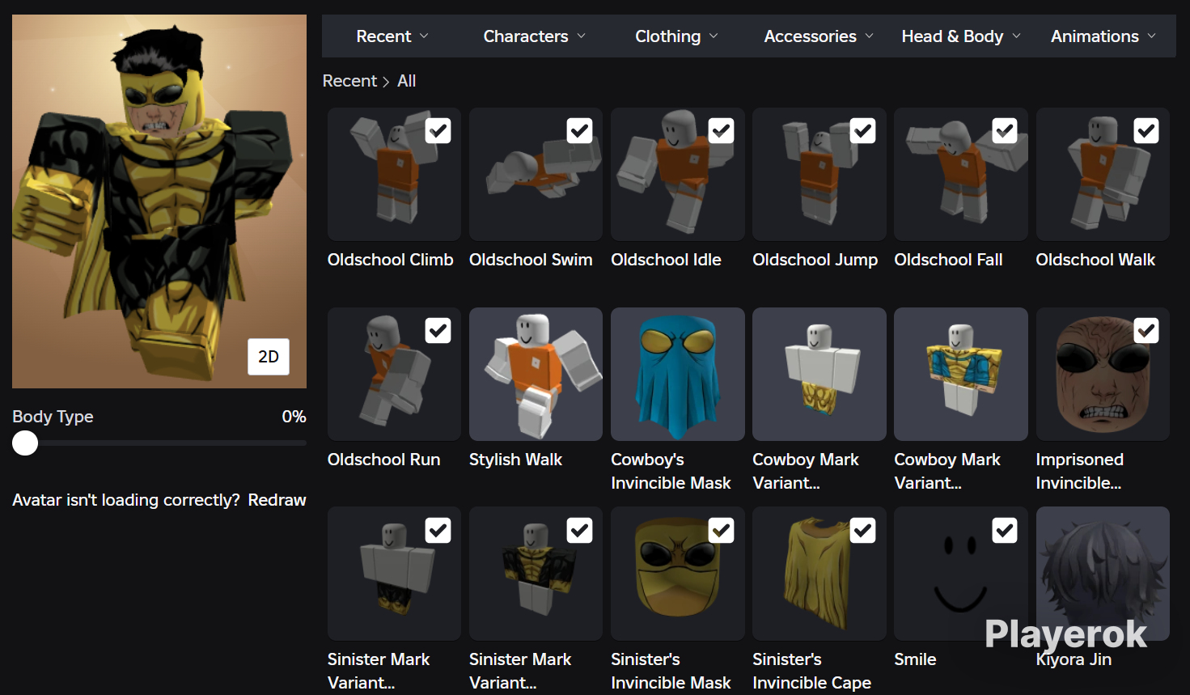
Task: Click the Sinister's Invincible Cape item name
Action: coord(812,671)
